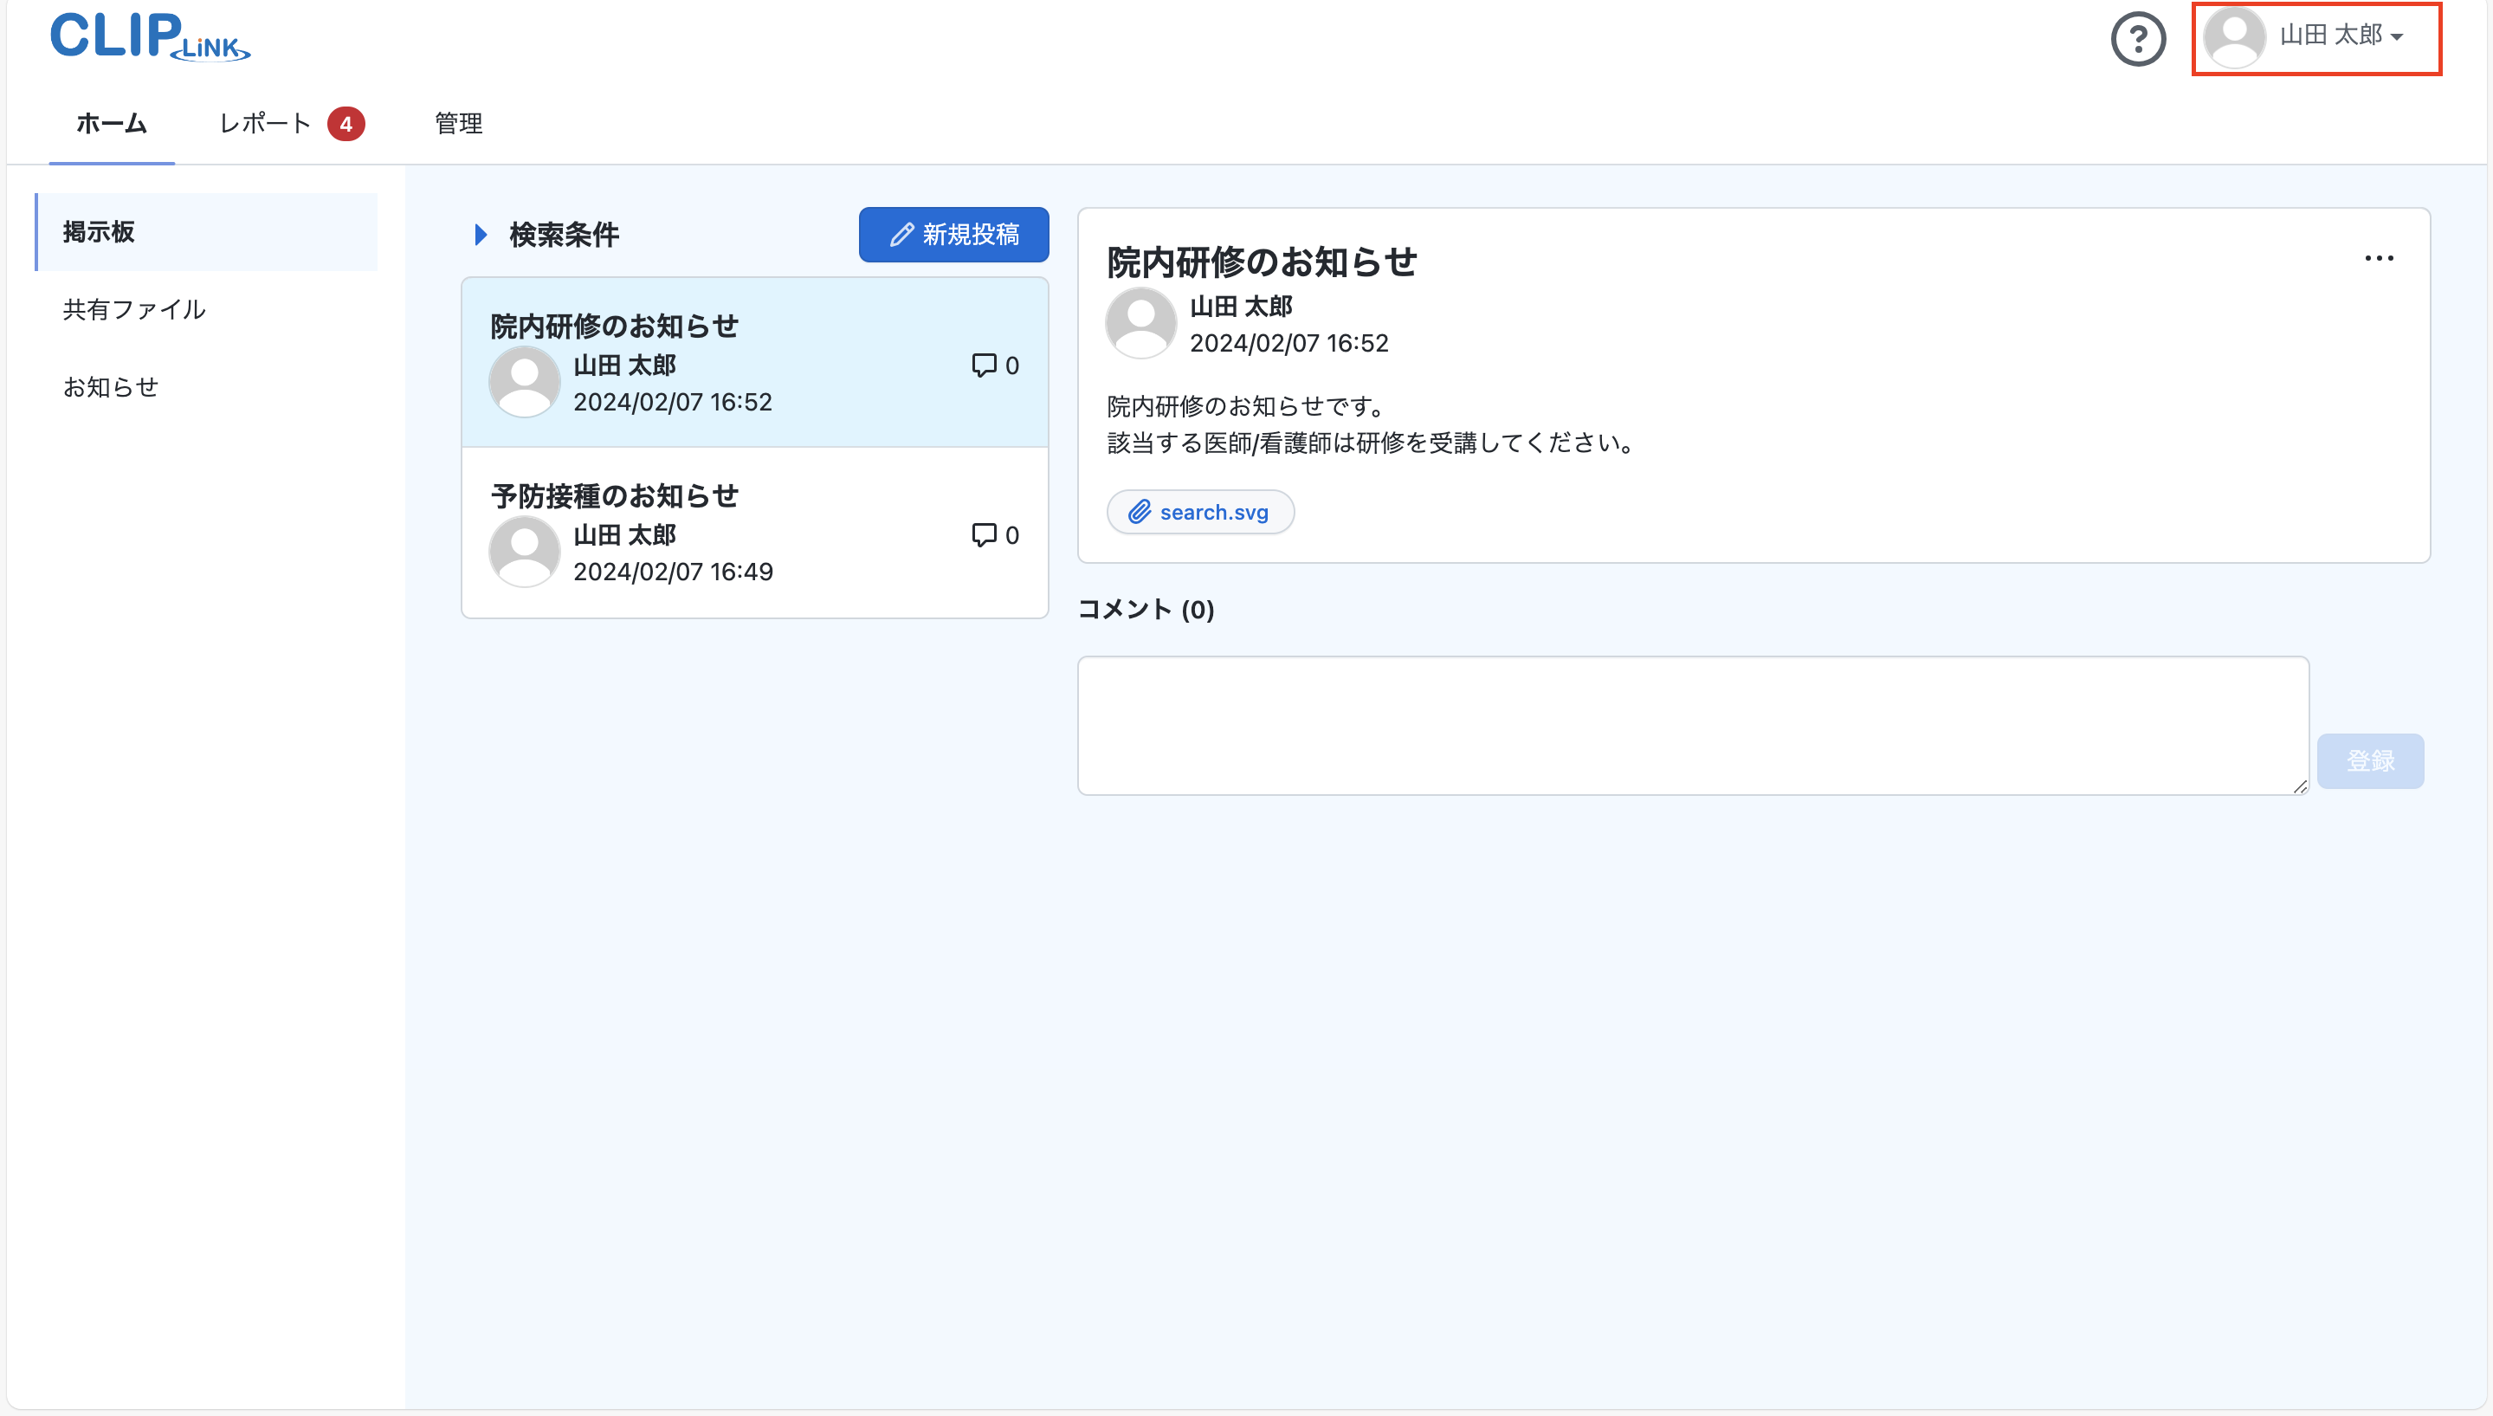Open the user menu dropdown for 山田太郎
The height and width of the screenshot is (1416, 2493).
click(2334, 38)
